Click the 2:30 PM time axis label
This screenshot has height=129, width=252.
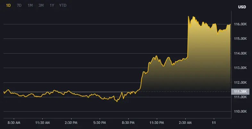71,123
